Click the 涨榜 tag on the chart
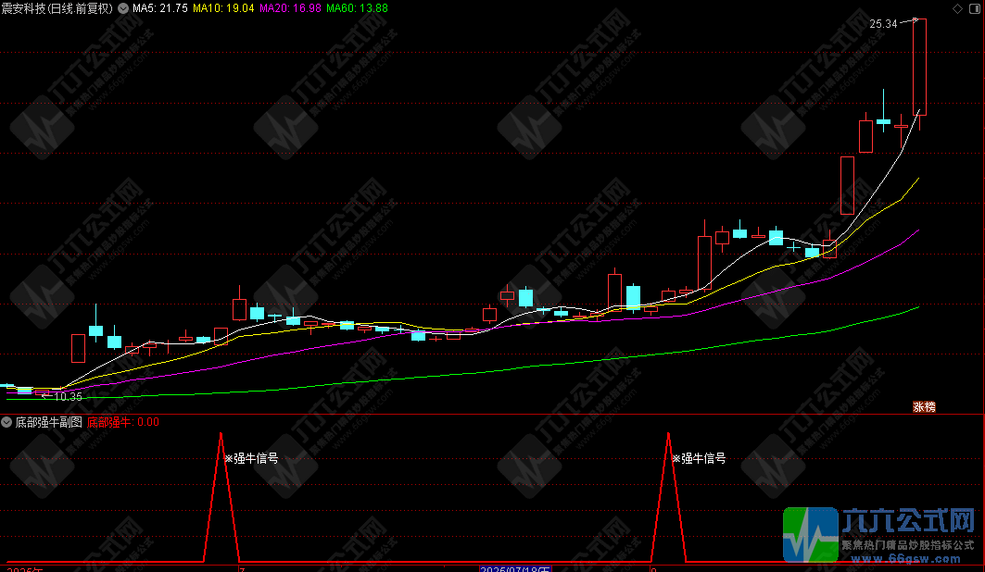This screenshot has height=572, width=985. coord(924,406)
